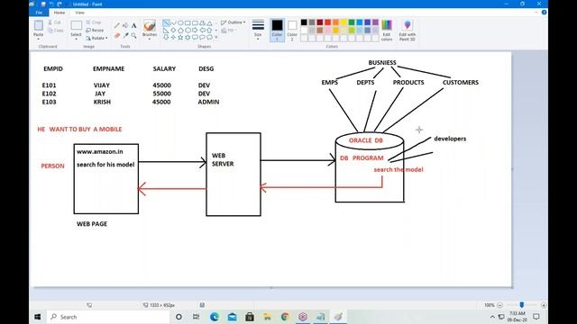577x324 pixels.
Task: Select the Pencil tool
Action: tap(116, 26)
